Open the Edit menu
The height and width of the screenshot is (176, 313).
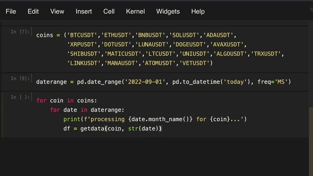point(33,12)
